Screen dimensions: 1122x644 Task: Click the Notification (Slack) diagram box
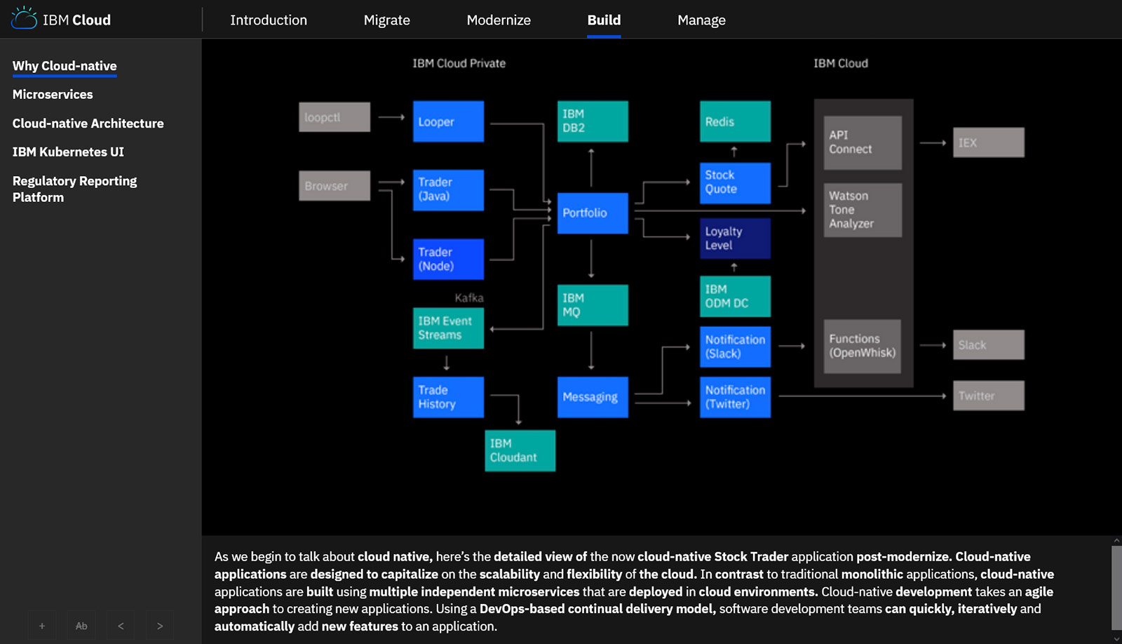coord(735,347)
